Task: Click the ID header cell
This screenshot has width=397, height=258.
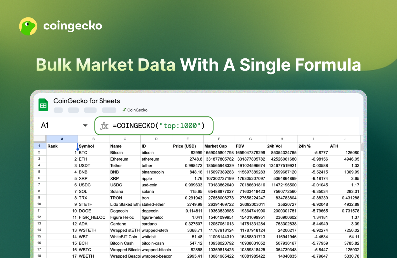Action: click(156, 146)
